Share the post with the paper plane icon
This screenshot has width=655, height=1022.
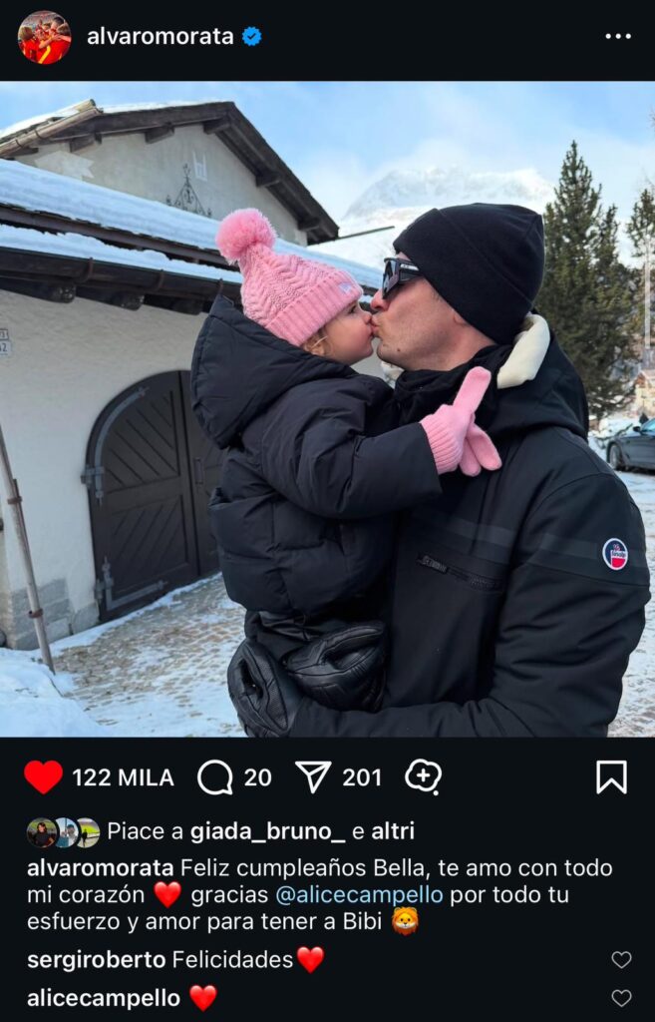[313, 776]
